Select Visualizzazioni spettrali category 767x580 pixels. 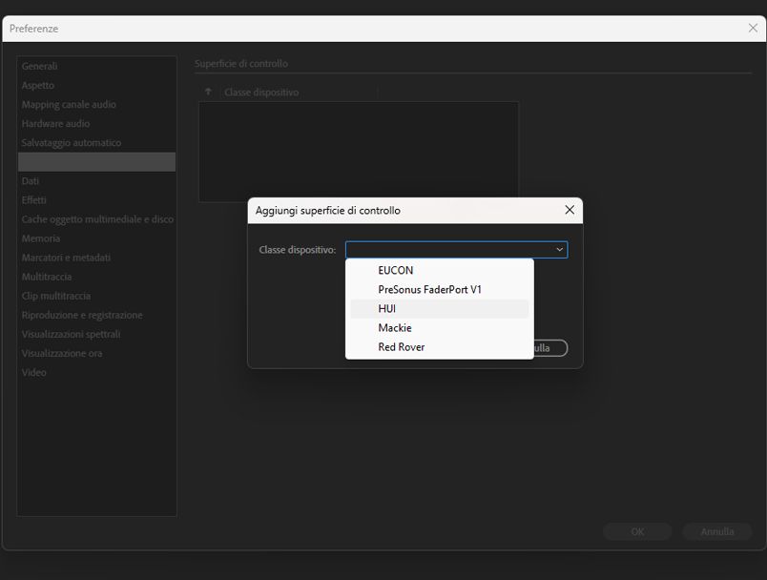(x=97, y=334)
